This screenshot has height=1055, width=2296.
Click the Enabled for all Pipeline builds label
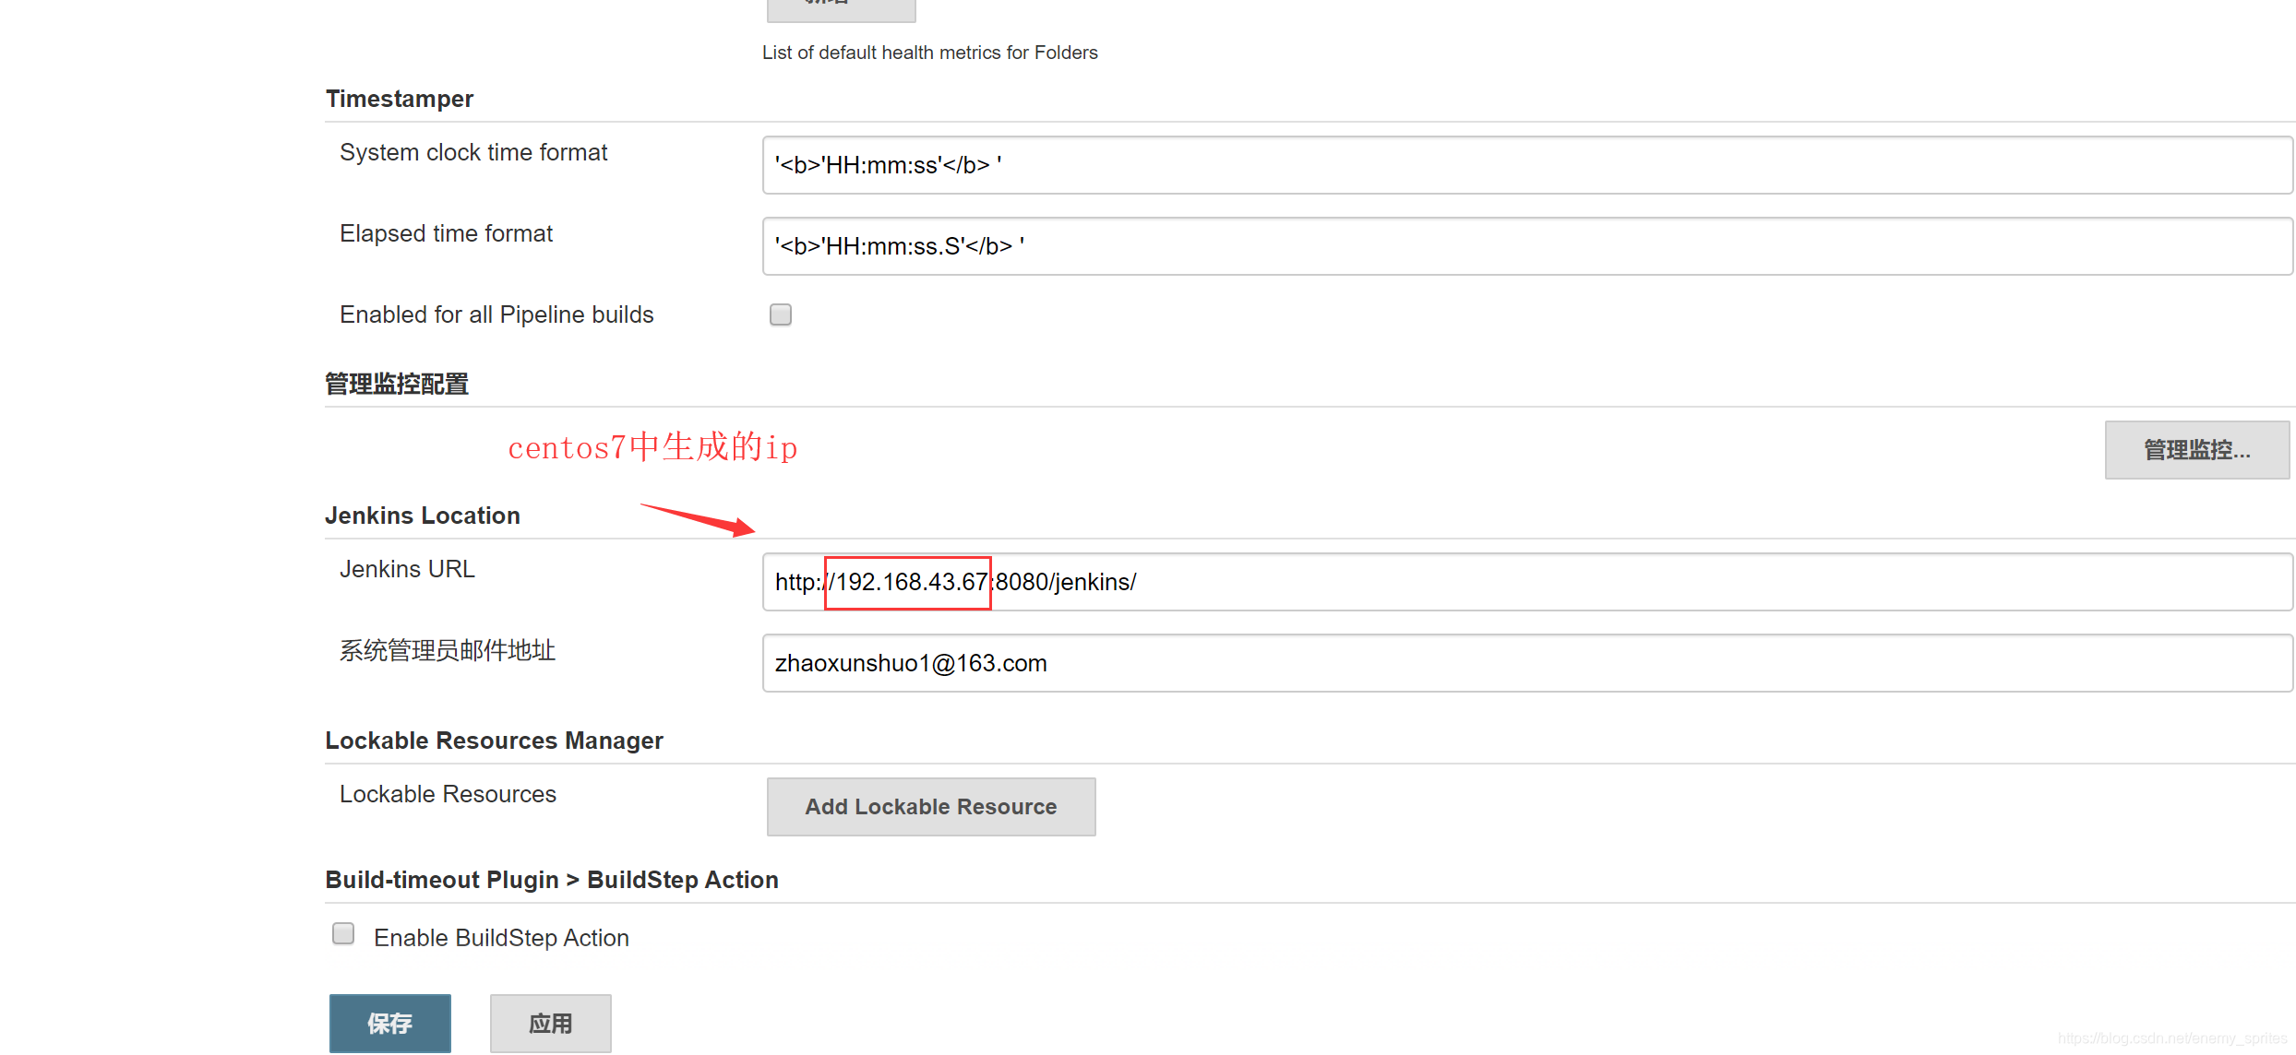pos(496,314)
